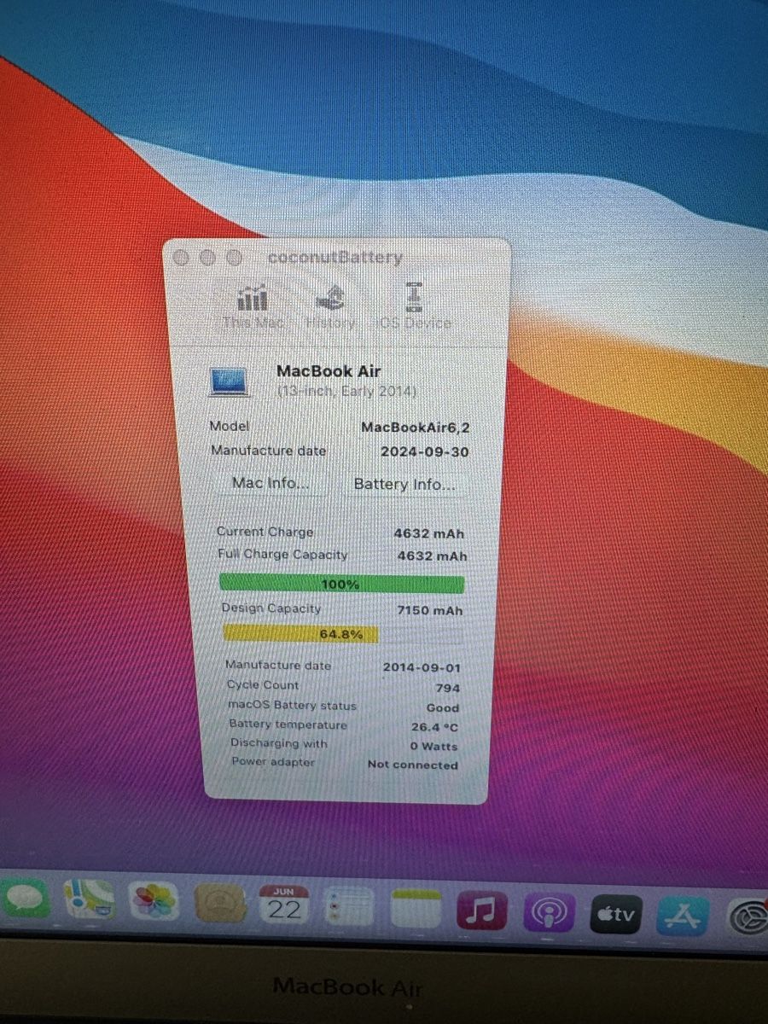768x1024 pixels.
Task: Click the yellow 64.8% capacity bar
Action: tap(300, 633)
